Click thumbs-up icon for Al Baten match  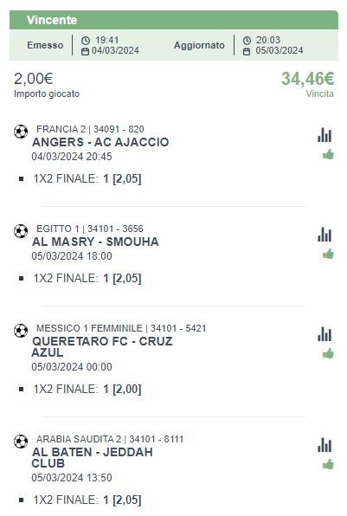pyautogui.click(x=328, y=465)
